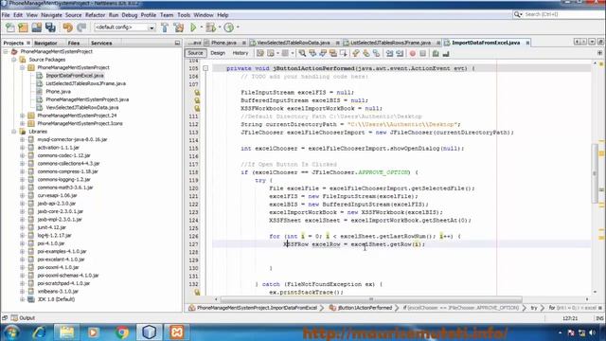
Task: Click the Save All toolbar icon
Action: [x=50, y=27]
